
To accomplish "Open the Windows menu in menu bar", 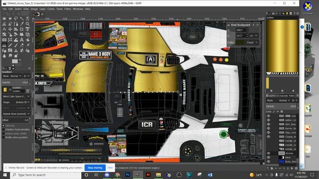I will 78,9.
